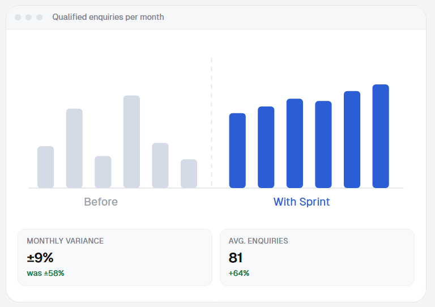The height and width of the screenshot is (307, 435).
Task: Click the second gray Before bar
Action: click(74, 148)
